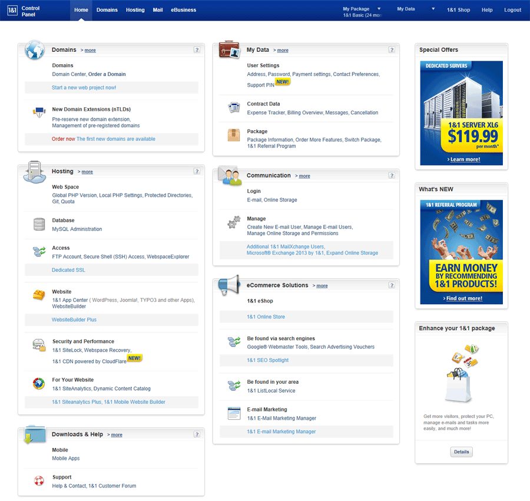
Task: Click the 1&1 SEO Spotlight link
Action: pyautogui.click(x=268, y=360)
